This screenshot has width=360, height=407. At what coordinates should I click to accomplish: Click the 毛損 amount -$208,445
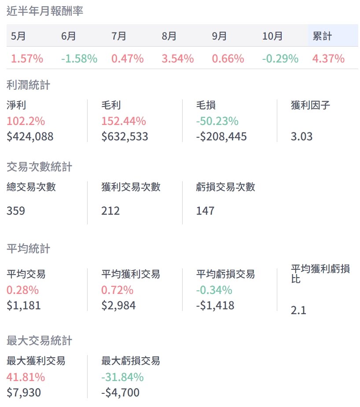(x=221, y=136)
